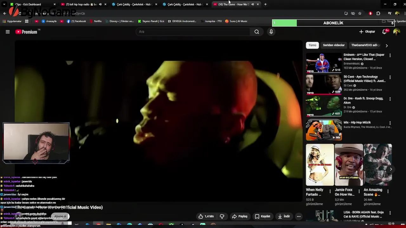The image size is (406, 228).
Task: Open Suno AI Music bookmark
Action: click(x=236, y=21)
